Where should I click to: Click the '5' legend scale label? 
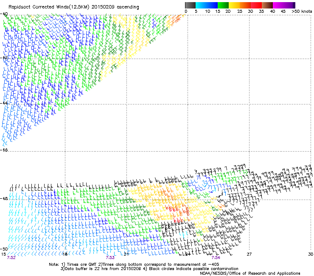[196, 11]
